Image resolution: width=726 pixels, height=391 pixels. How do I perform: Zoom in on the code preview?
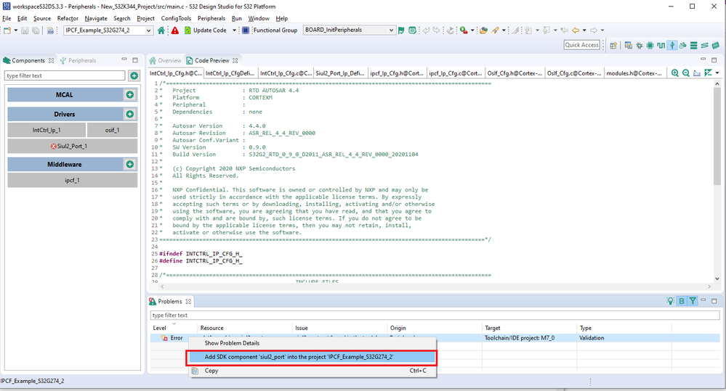[675, 73]
